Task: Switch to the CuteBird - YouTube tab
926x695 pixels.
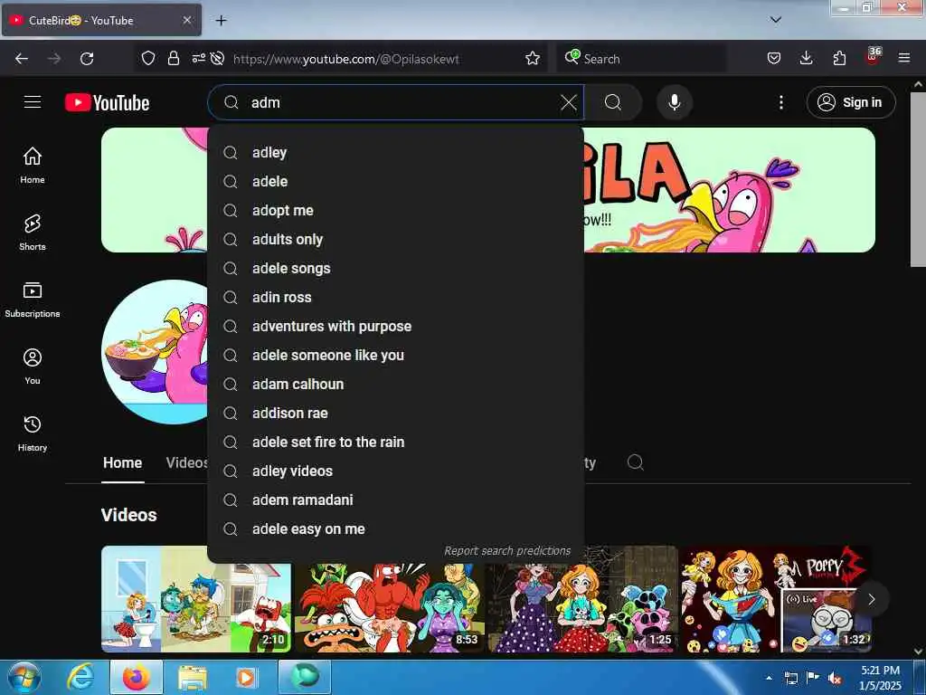Action: (101, 20)
